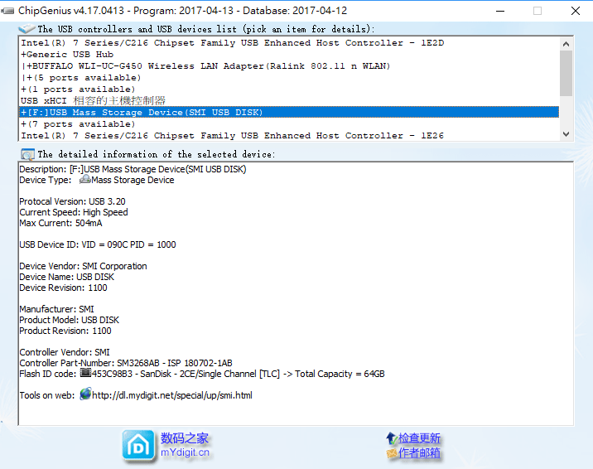The image size is (593, 469).
Task: Select the Intel USB Enhanced Host Controller 1E2D row
Action: [x=289, y=43]
